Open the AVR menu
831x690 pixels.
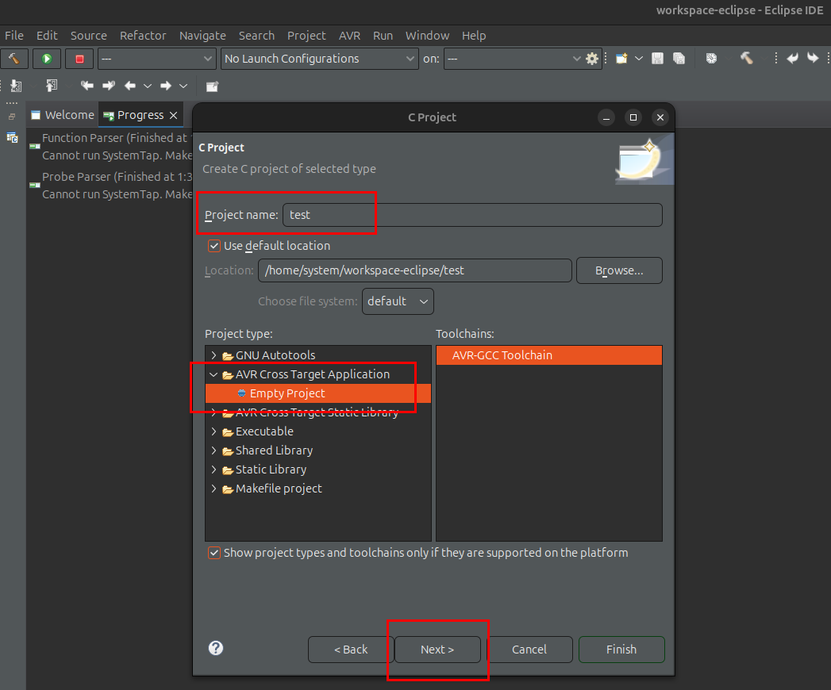click(350, 36)
